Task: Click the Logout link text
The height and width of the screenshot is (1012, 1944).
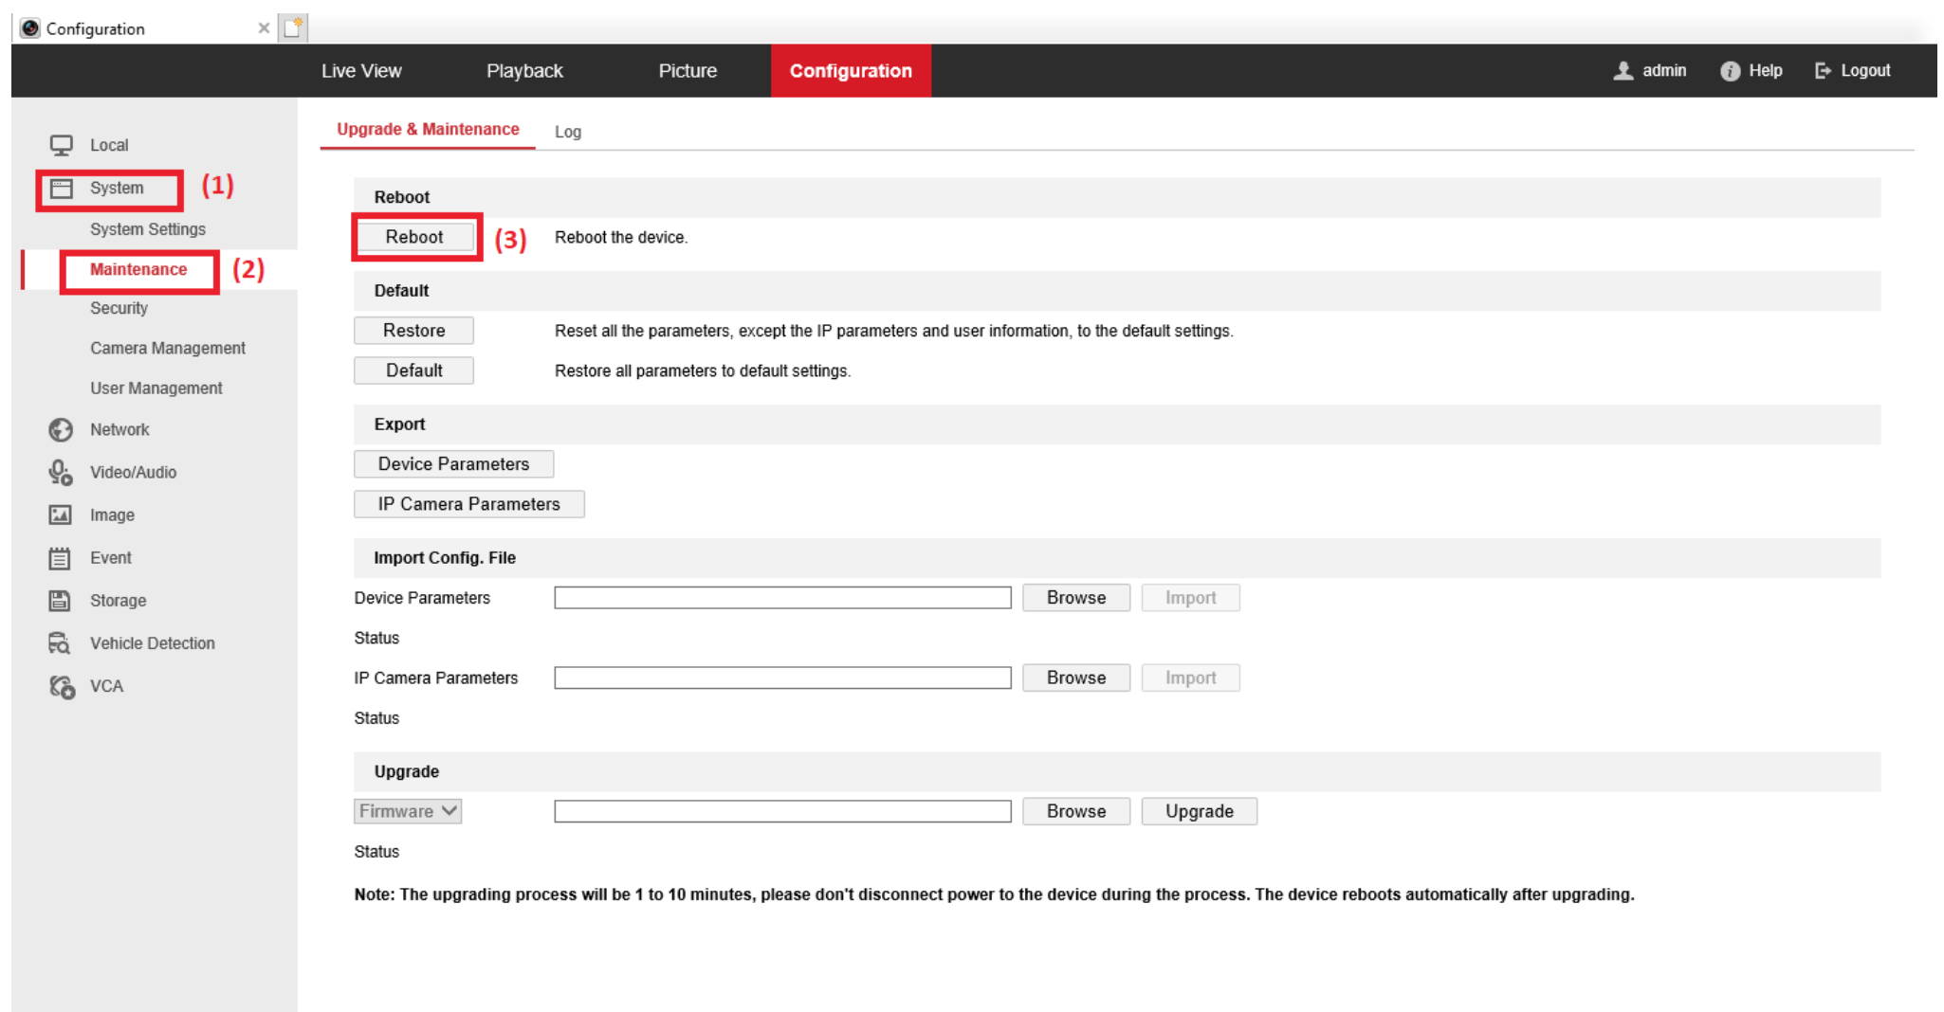Action: [x=1865, y=71]
